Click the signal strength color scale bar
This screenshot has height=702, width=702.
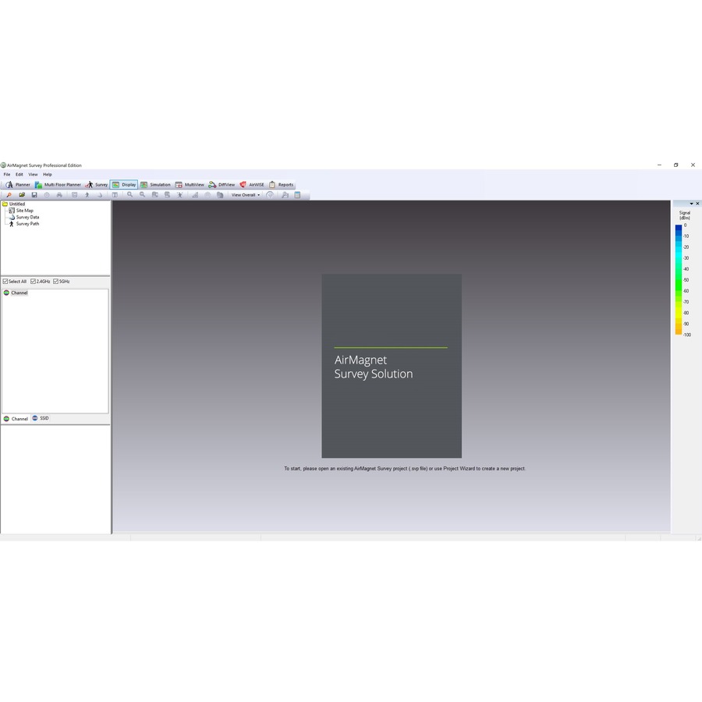[x=679, y=280]
